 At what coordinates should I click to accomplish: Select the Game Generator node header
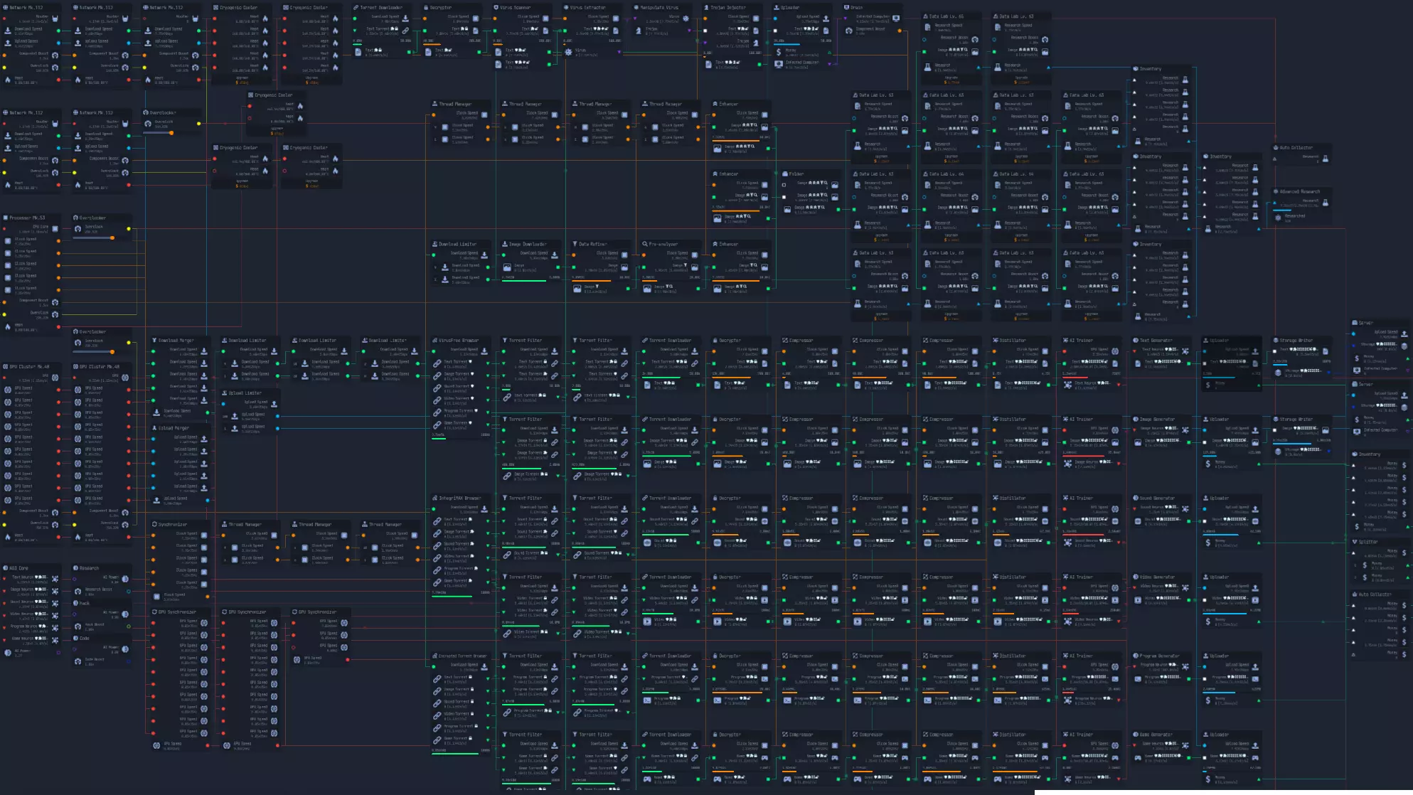click(x=1155, y=735)
